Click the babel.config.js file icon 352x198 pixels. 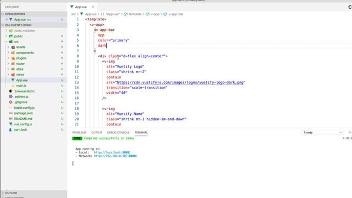tap(10, 108)
